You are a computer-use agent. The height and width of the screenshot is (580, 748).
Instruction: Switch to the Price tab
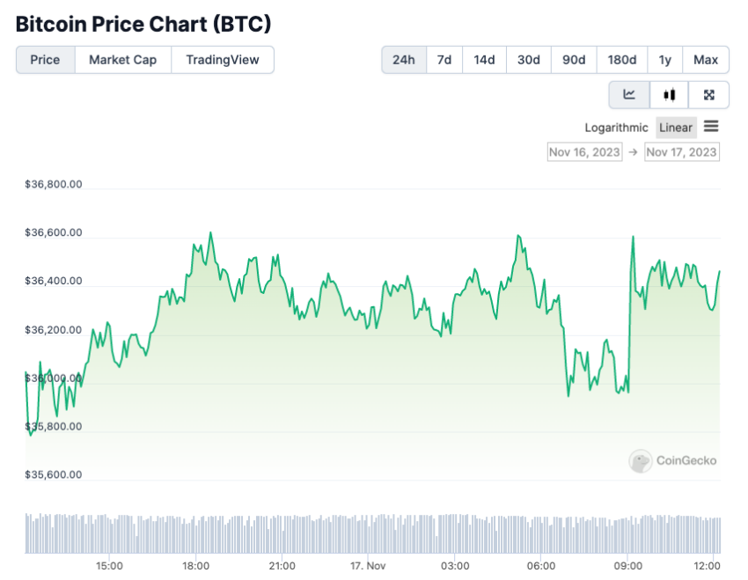(x=45, y=60)
